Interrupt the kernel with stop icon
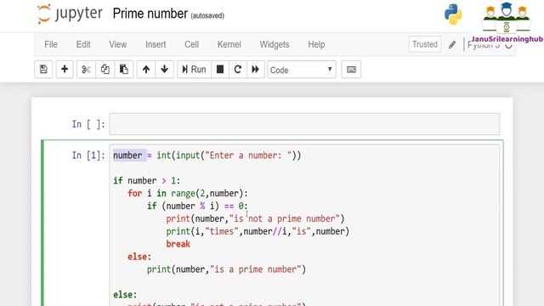Screen dimensions: 544x306 tap(220, 70)
